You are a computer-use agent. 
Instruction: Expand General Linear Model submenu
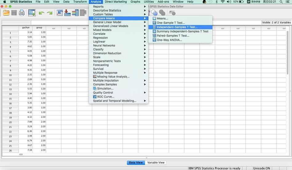(119, 22)
